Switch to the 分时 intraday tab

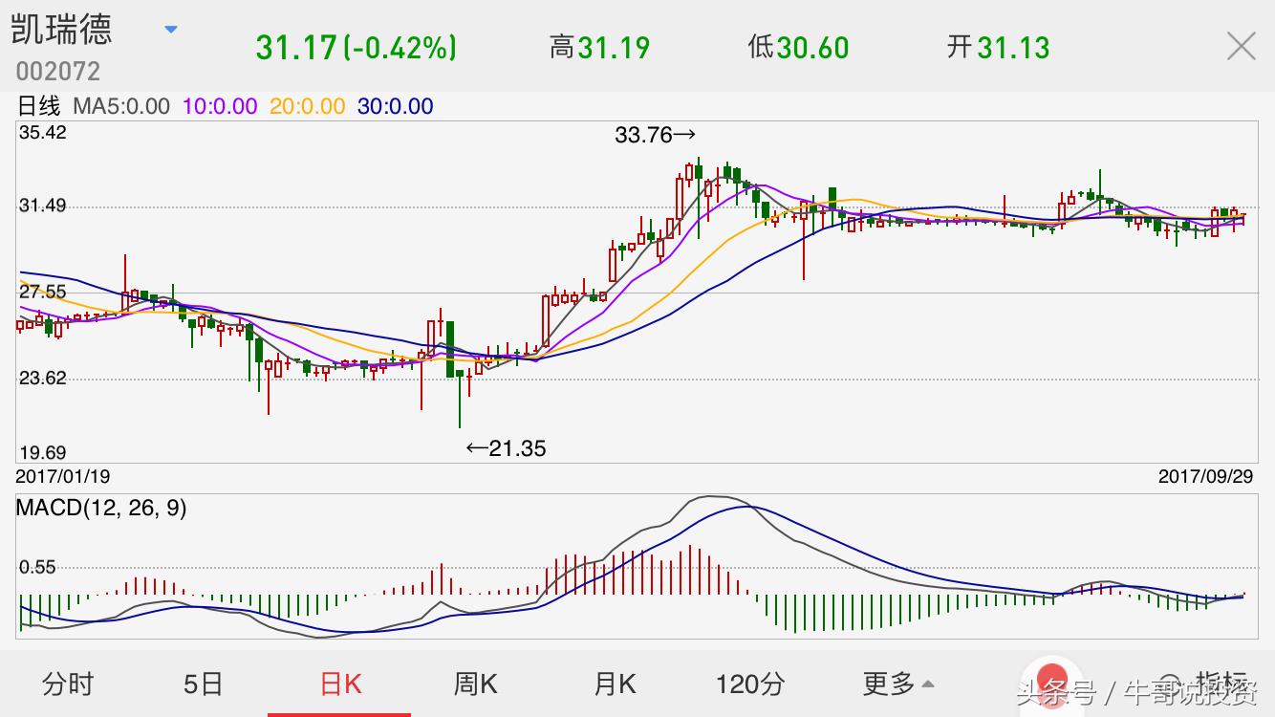pos(69,684)
